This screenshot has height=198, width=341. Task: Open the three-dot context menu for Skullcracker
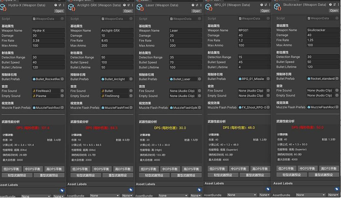(x=338, y=4)
